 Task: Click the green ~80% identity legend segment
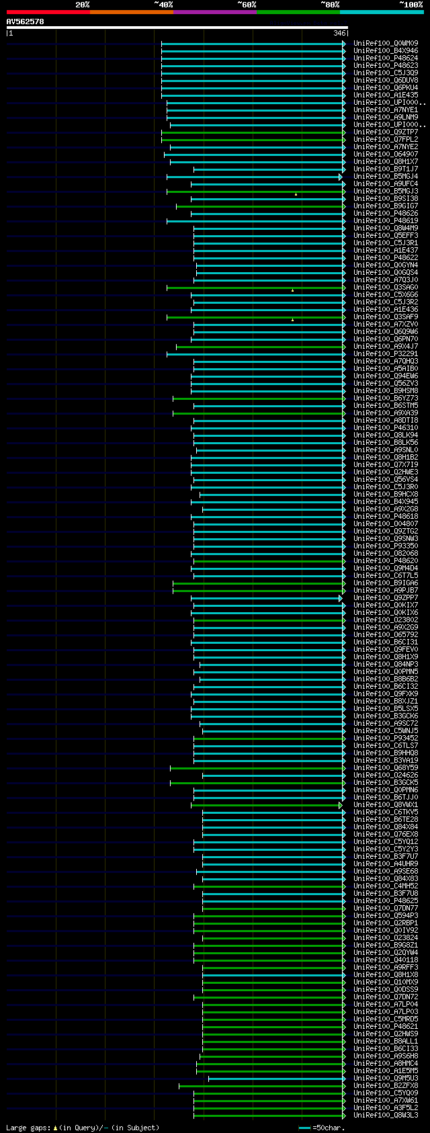tap(298, 11)
